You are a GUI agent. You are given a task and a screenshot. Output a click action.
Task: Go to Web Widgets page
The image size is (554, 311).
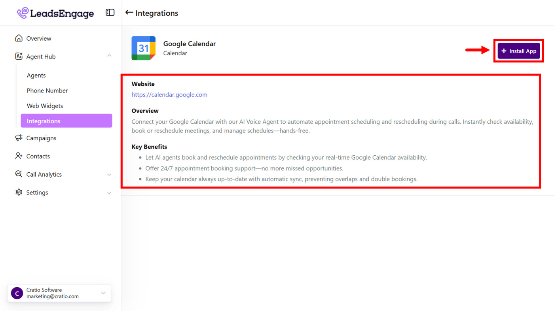click(x=45, y=106)
